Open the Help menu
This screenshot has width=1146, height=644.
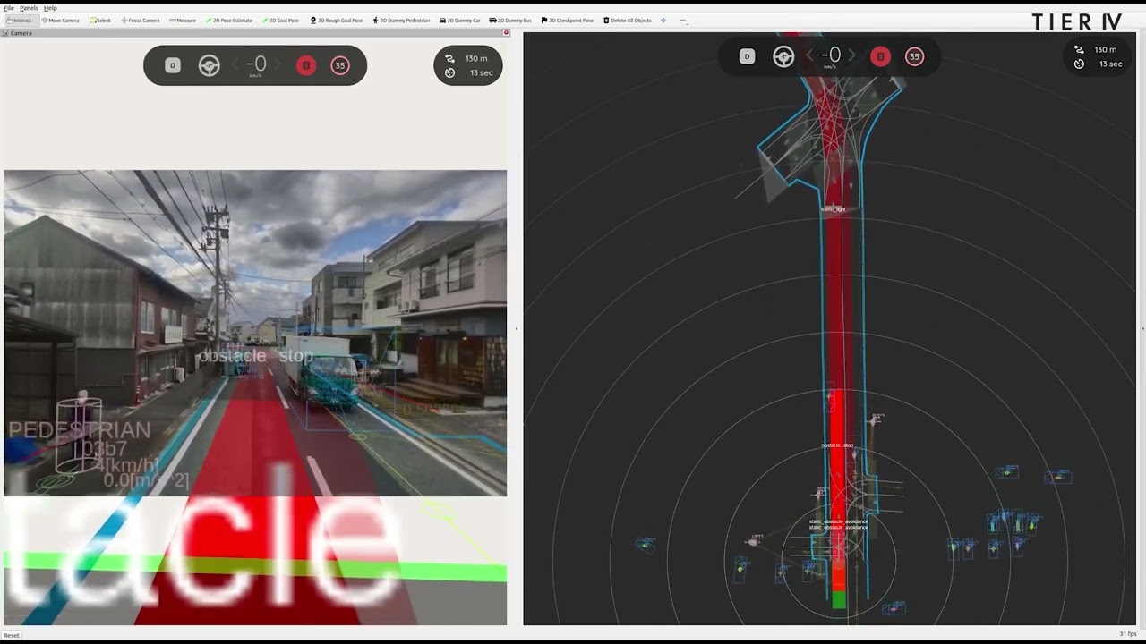coord(50,8)
